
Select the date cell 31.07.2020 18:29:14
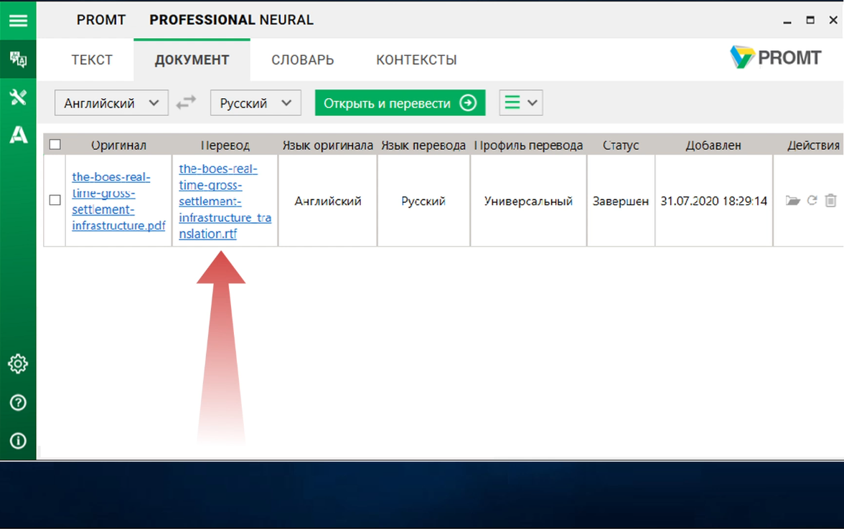pos(713,201)
